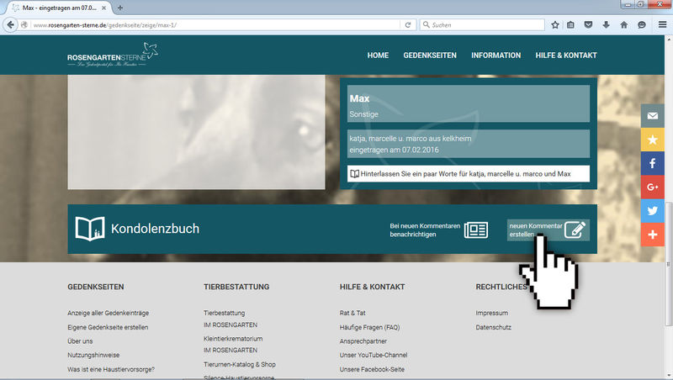Open Anzeige aller Gedenkeinträge link

[109, 313]
